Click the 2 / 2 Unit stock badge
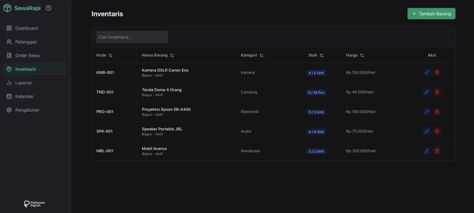 316,151
